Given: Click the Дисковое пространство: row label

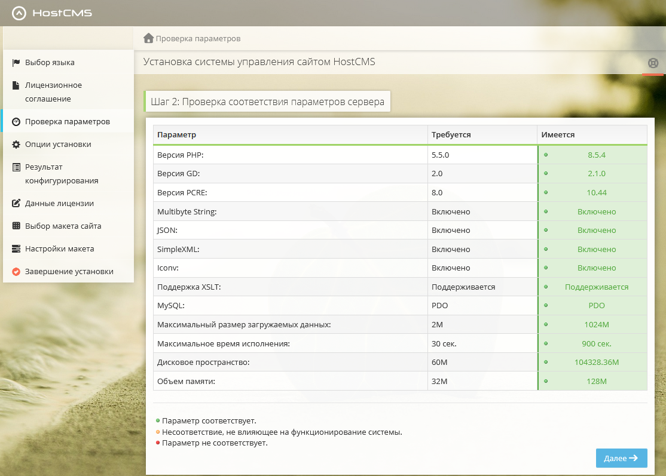Looking at the screenshot, I should (203, 363).
